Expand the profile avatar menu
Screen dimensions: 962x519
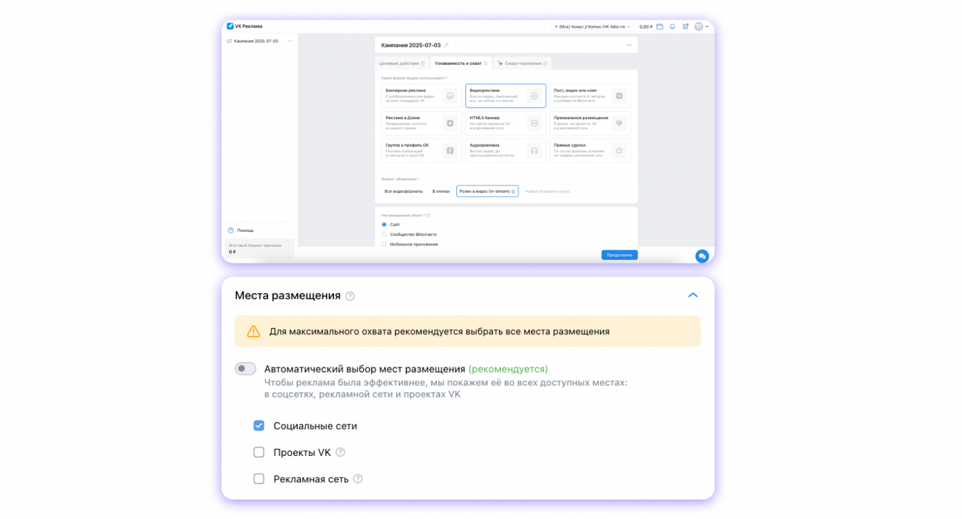(701, 26)
